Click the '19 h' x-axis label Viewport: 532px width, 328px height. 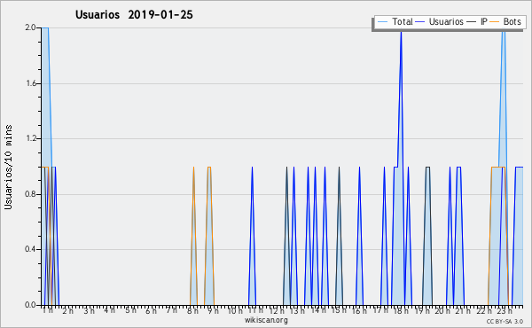click(x=422, y=310)
